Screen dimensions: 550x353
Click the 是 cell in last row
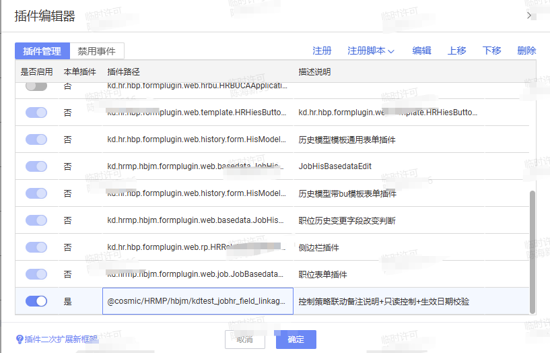coord(68,301)
